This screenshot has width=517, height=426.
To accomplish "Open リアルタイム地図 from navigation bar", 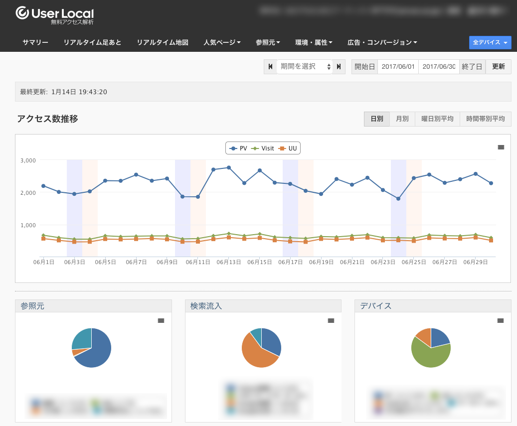I will click(163, 43).
